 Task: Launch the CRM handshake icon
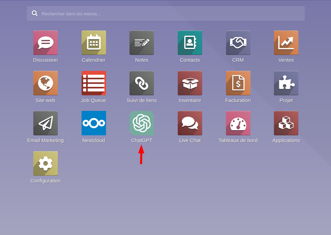tap(238, 43)
